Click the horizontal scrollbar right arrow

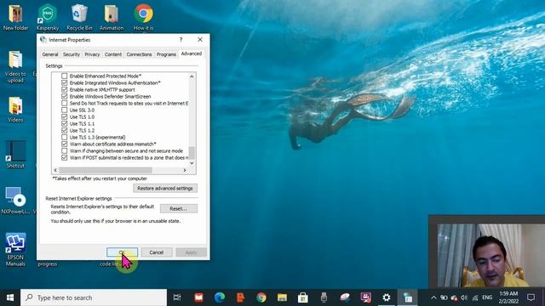coord(185,170)
